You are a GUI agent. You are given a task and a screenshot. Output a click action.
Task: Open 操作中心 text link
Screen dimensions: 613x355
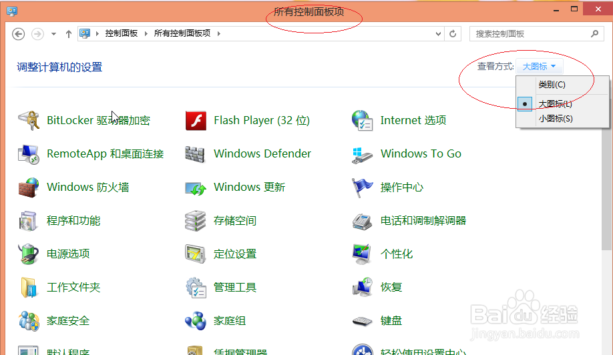(402, 187)
